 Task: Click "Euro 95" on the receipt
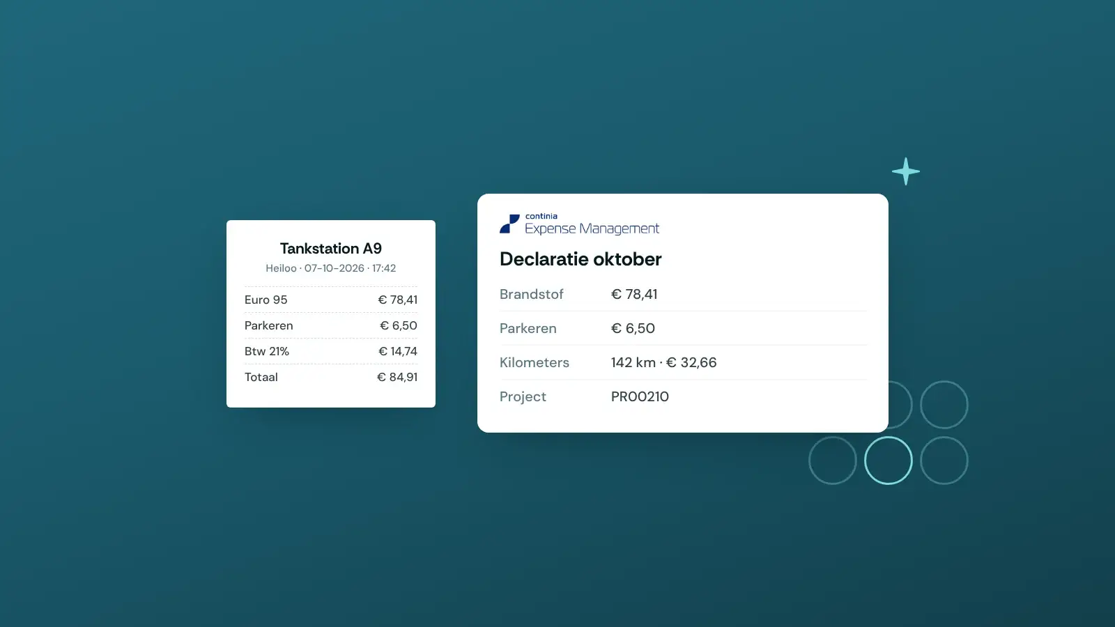266,300
